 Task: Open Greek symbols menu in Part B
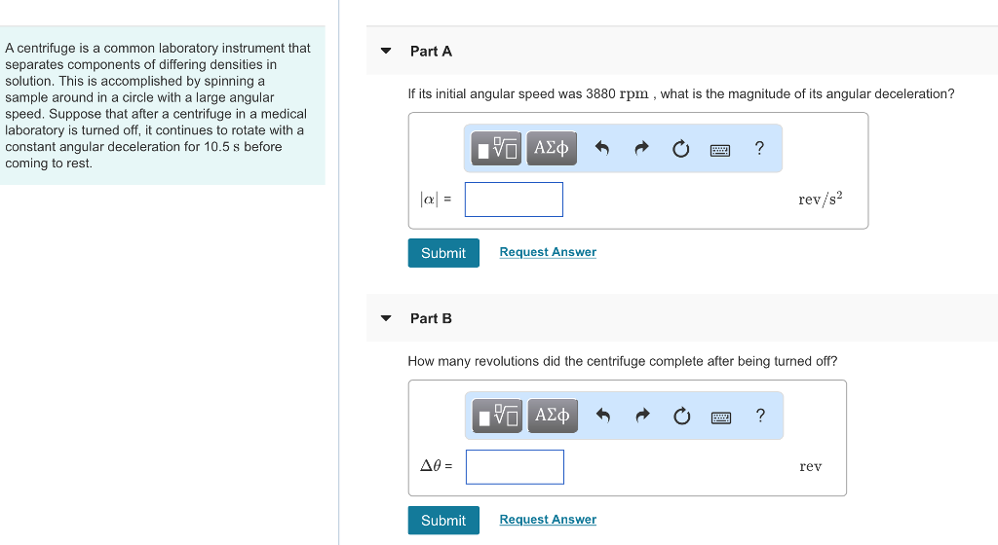click(x=553, y=417)
